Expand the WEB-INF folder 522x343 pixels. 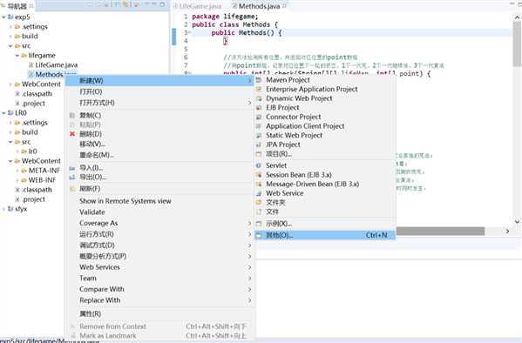[x=17, y=180]
